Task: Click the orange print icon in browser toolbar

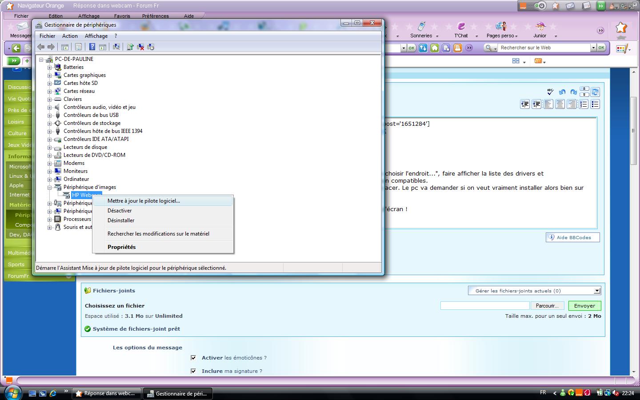Action: tap(457, 48)
